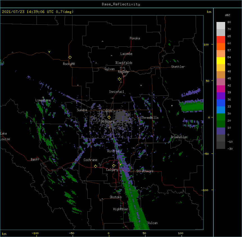Click the yellow 54 dBZ legend swatch

coord(221,61)
